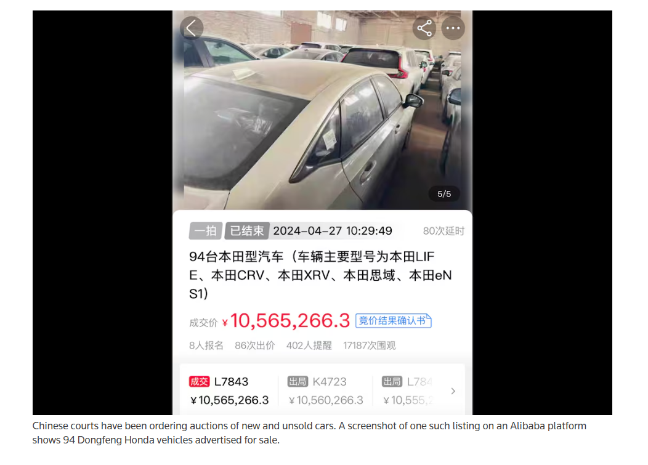This screenshot has width=648, height=465.
Task: Click the 出局 badge beside K4723
Action: tap(298, 381)
